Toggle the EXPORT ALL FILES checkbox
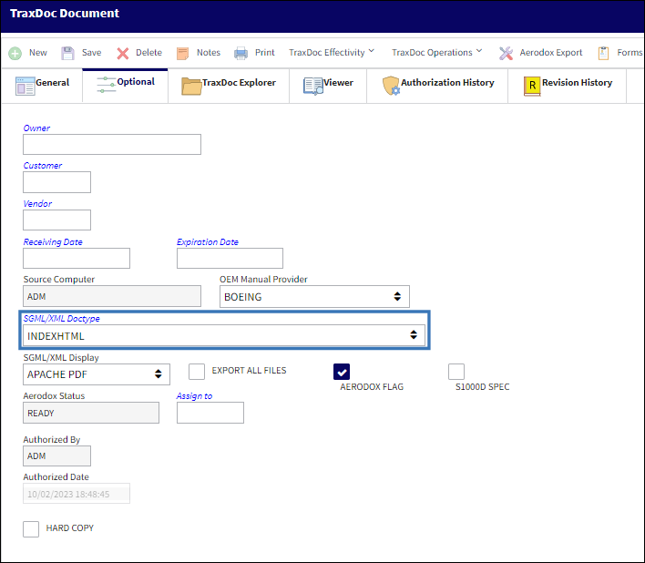 click(x=197, y=372)
